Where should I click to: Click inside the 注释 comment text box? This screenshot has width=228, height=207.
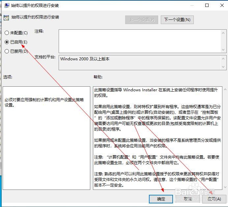[x=140, y=41]
